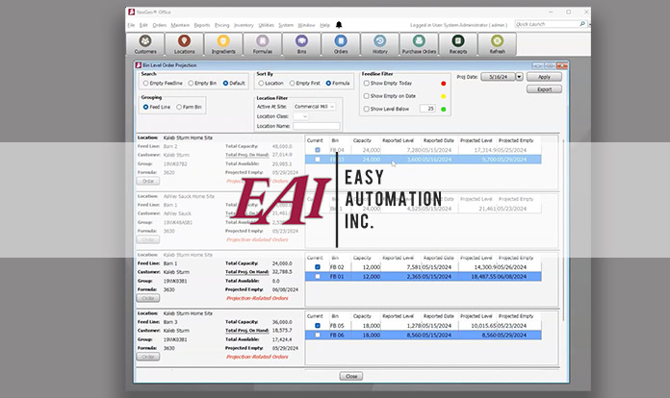Click the Quick Launch search field
This screenshot has height=398, width=670.
tap(548, 24)
